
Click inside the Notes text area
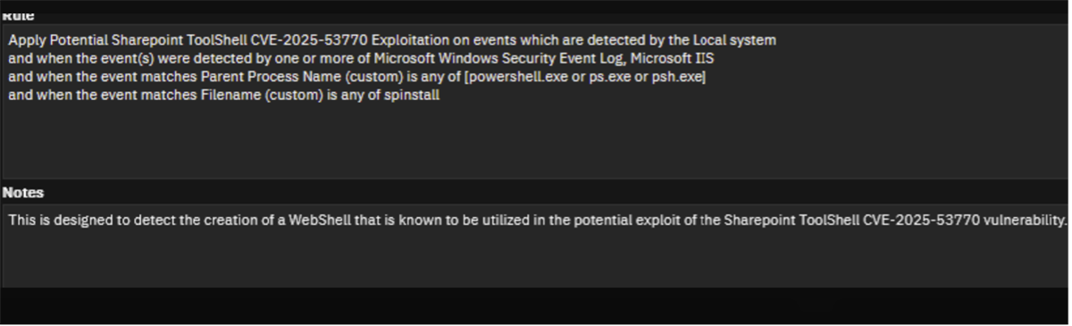[x=534, y=247]
